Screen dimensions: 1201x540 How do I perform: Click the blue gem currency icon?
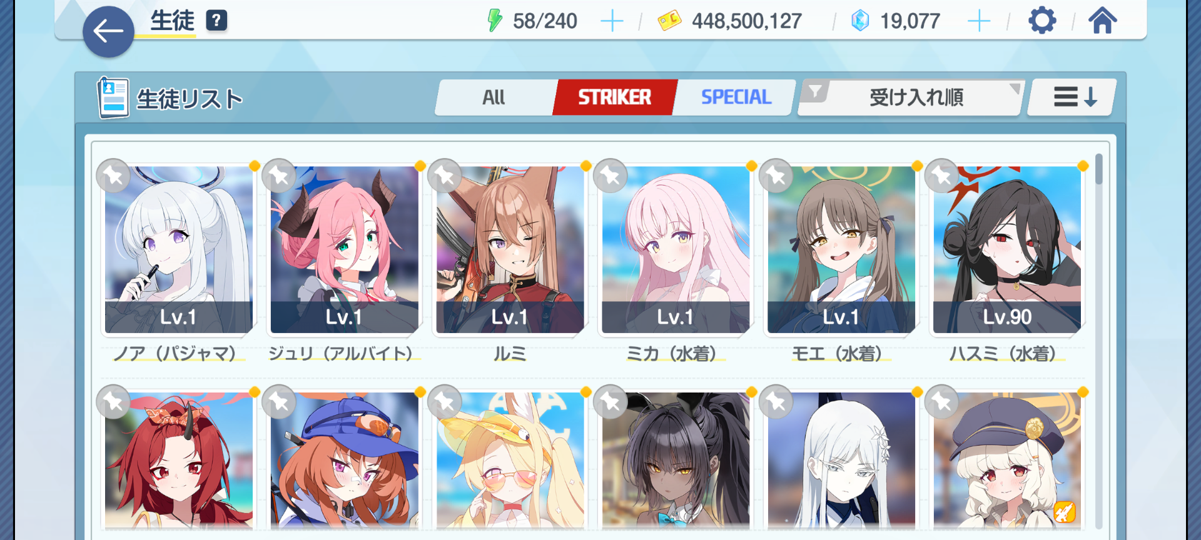pos(860,21)
